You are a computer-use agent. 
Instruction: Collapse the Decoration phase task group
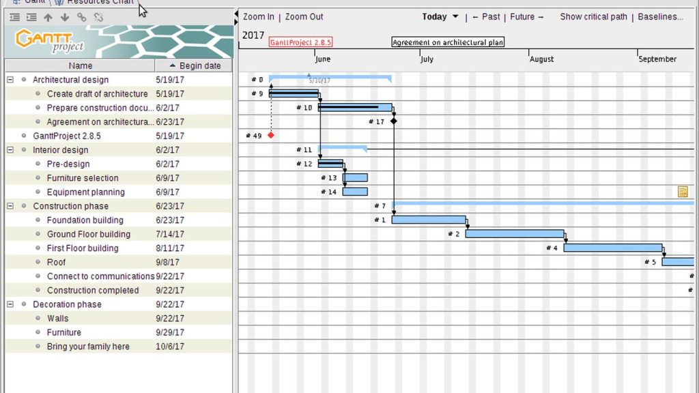point(10,304)
